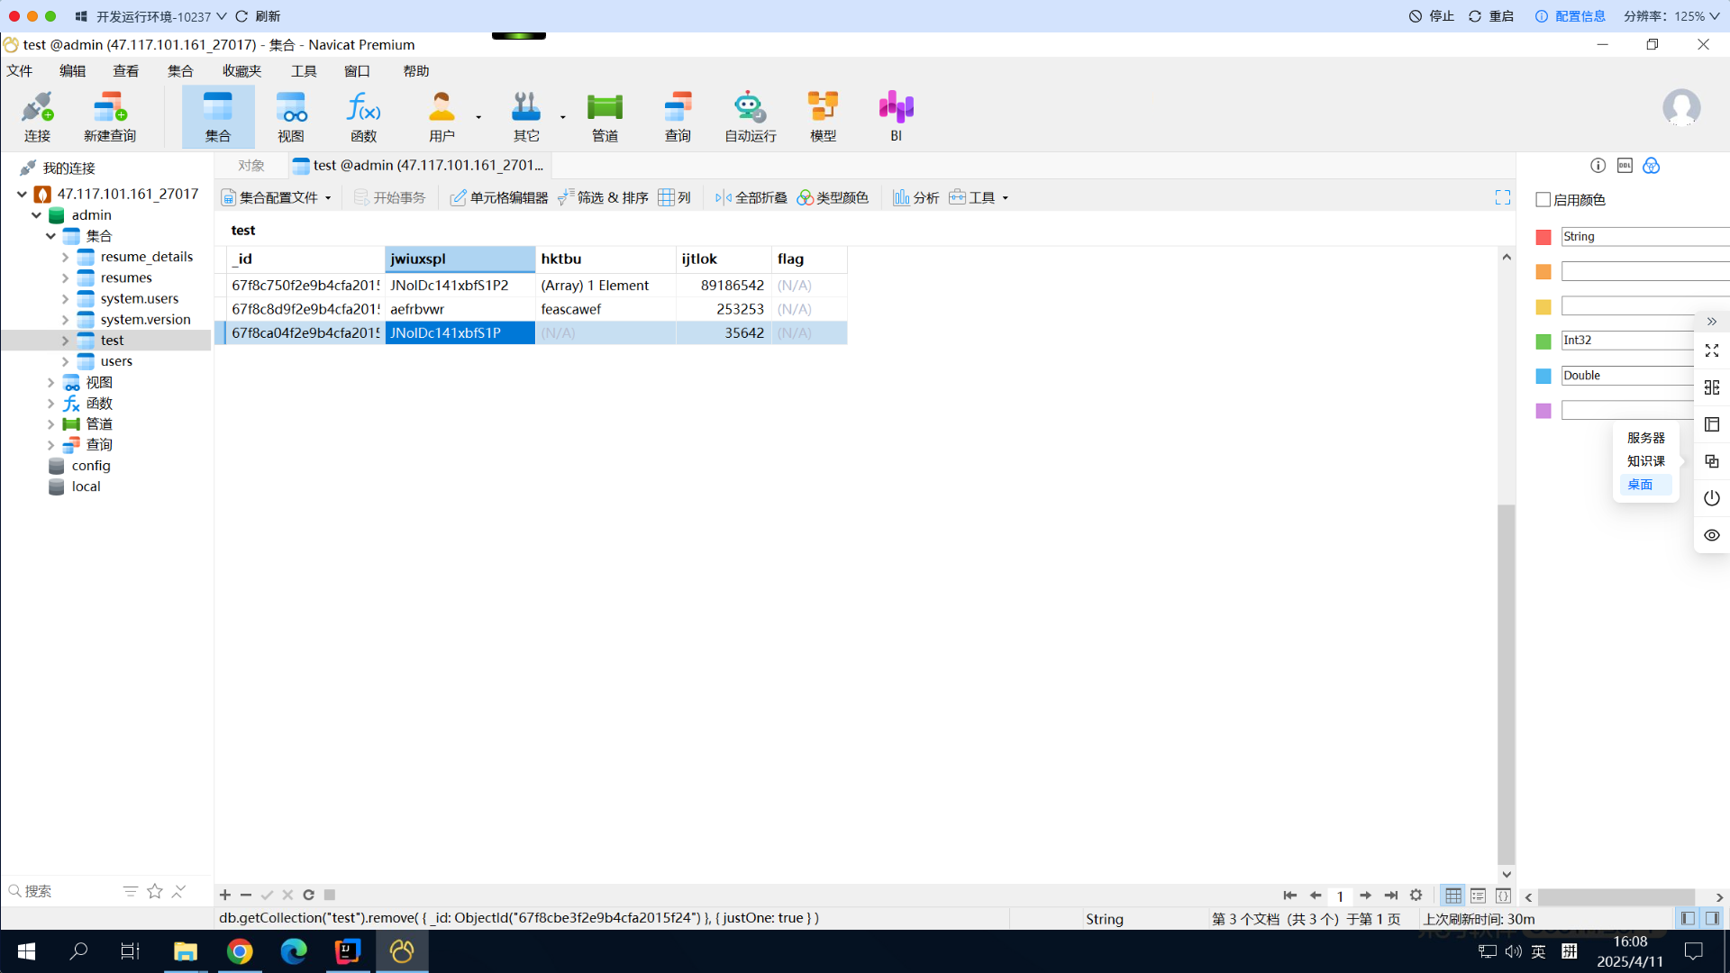This screenshot has width=1730, height=973.
Task: Open 集合配置文件 dropdown
Action: (277, 197)
